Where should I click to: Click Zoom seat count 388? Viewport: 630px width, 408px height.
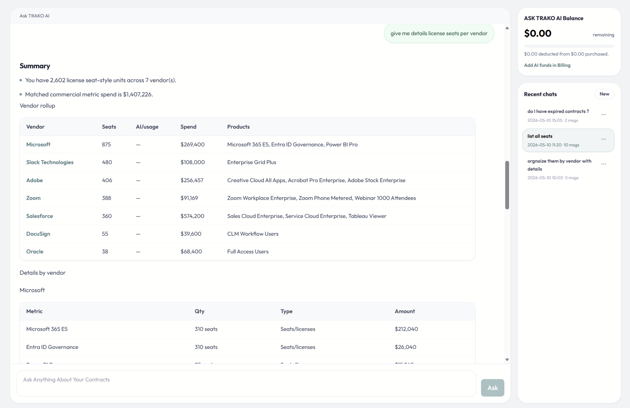106,198
